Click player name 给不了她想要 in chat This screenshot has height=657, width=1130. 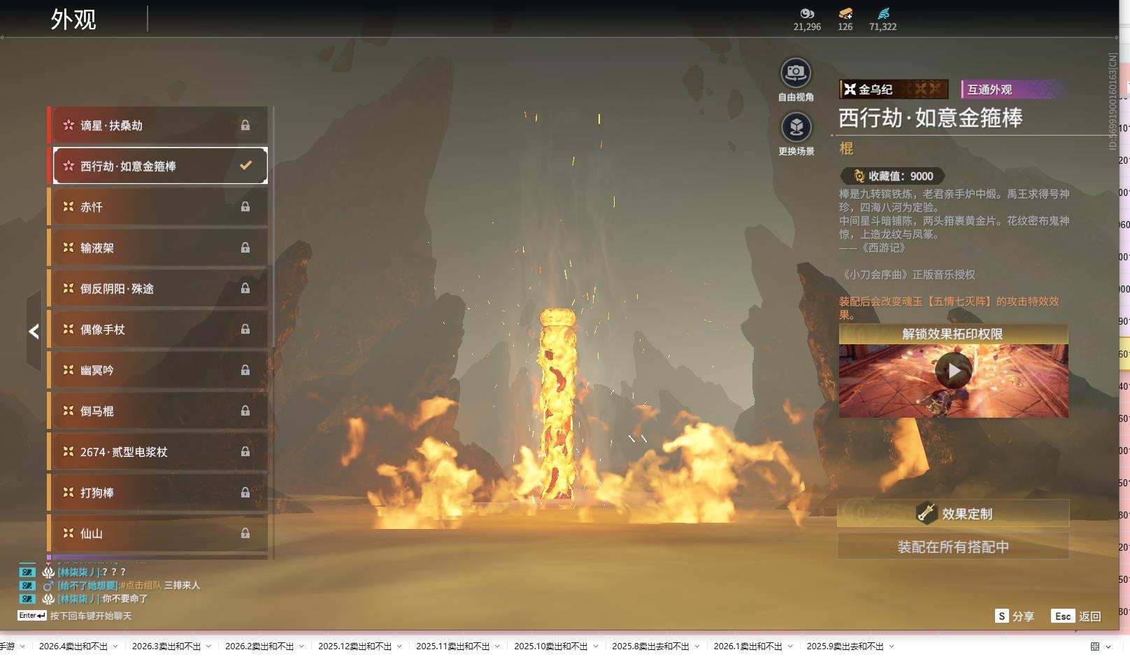[88, 585]
